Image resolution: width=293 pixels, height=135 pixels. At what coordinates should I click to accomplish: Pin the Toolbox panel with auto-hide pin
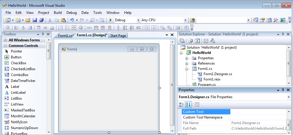43,34
